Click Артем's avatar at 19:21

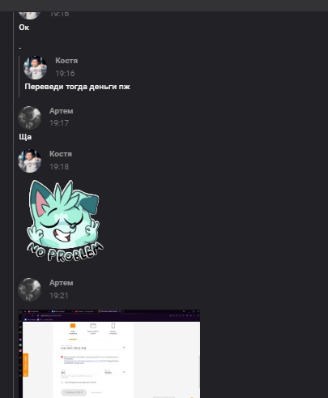29,289
